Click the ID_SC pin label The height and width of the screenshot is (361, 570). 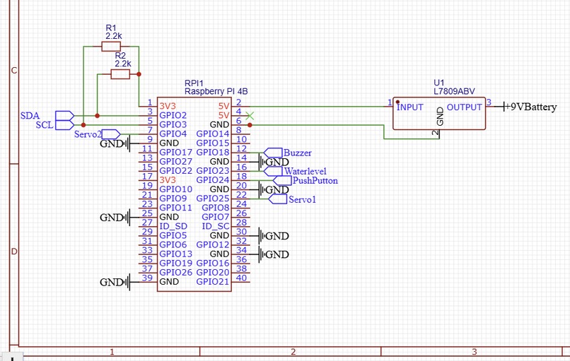tap(216, 226)
